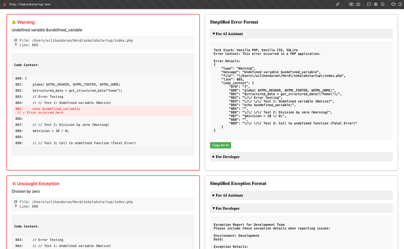Click the URL http://sekolahstartup.test
Image resolution: width=404 pixels, height=249 pixels.
[x=30, y=4]
